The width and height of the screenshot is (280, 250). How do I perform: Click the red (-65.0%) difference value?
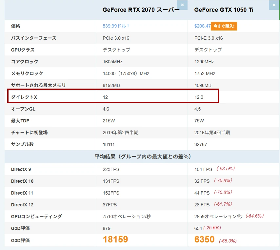coord(228,241)
